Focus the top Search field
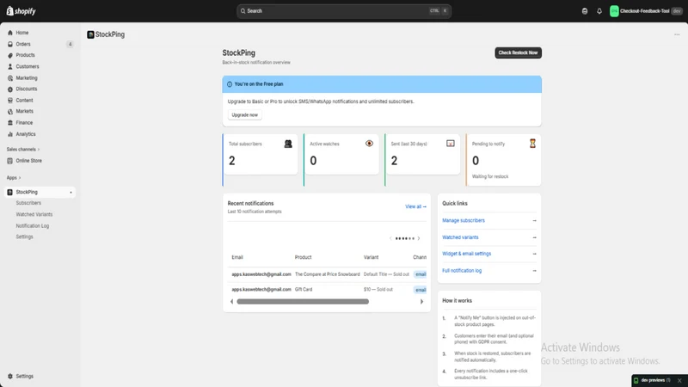The width and height of the screenshot is (688, 387). pyautogui.click(x=344, y=11)
